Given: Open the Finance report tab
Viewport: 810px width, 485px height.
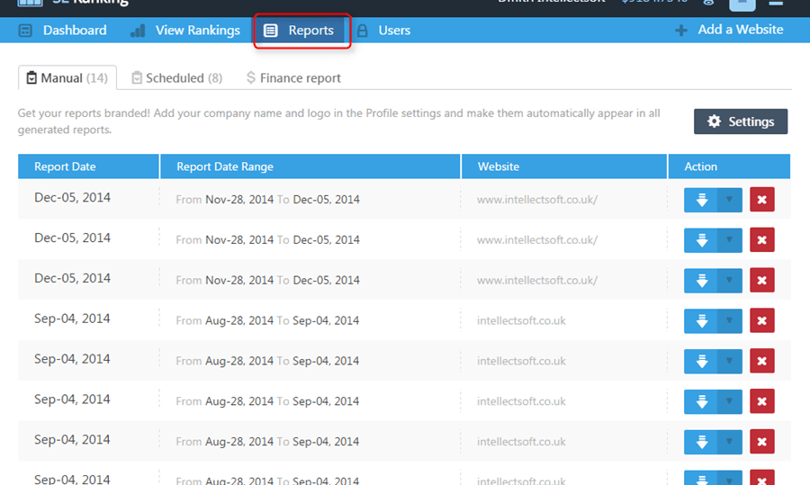Looking at the screenshot, I should coord(293,77).
